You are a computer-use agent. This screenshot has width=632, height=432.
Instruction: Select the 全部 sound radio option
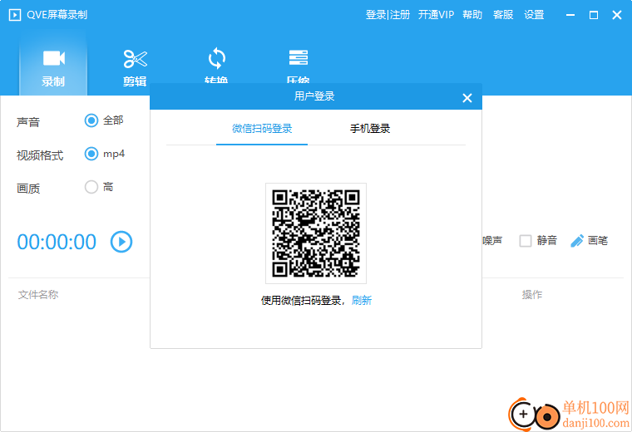coord(91,120)
